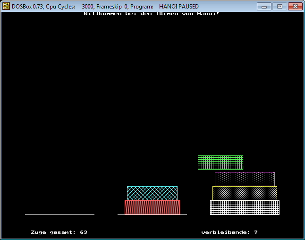Screen dimensions: 305x240
Task: Click the red disc on the middle tower
Action: pyautogui.click(x=152, y=207)
